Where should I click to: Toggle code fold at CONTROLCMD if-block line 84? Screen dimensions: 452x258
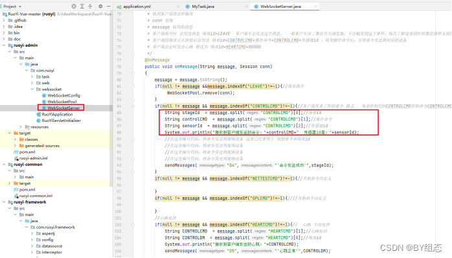tap(133, 106)
